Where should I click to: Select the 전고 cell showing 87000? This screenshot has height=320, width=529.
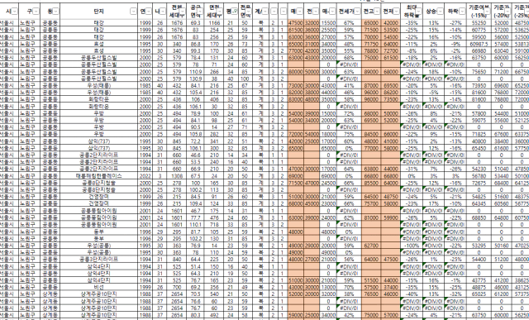click(371, 85)
